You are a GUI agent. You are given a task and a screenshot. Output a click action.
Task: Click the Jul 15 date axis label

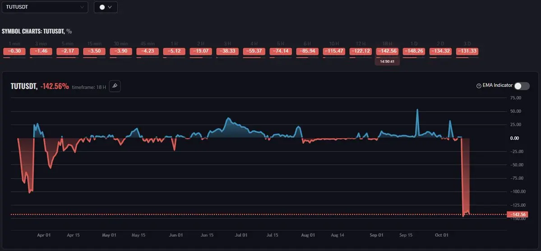272,235
